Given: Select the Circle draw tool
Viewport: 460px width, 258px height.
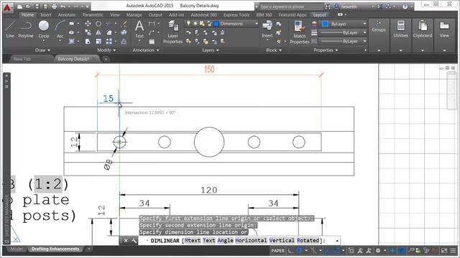Looking at the screenshot, I should pos(44,29).
